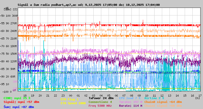Select the CPU load legend entry
Viewport: 203px width, 109px height.
pos(129,98)
